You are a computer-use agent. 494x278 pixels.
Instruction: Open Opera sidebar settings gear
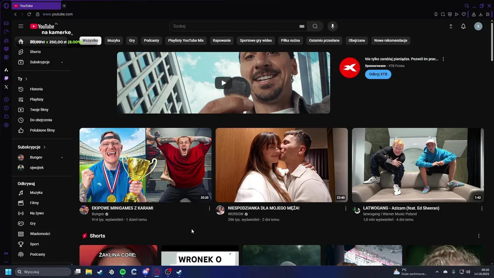pyautogui.click(x=6, y=125)
